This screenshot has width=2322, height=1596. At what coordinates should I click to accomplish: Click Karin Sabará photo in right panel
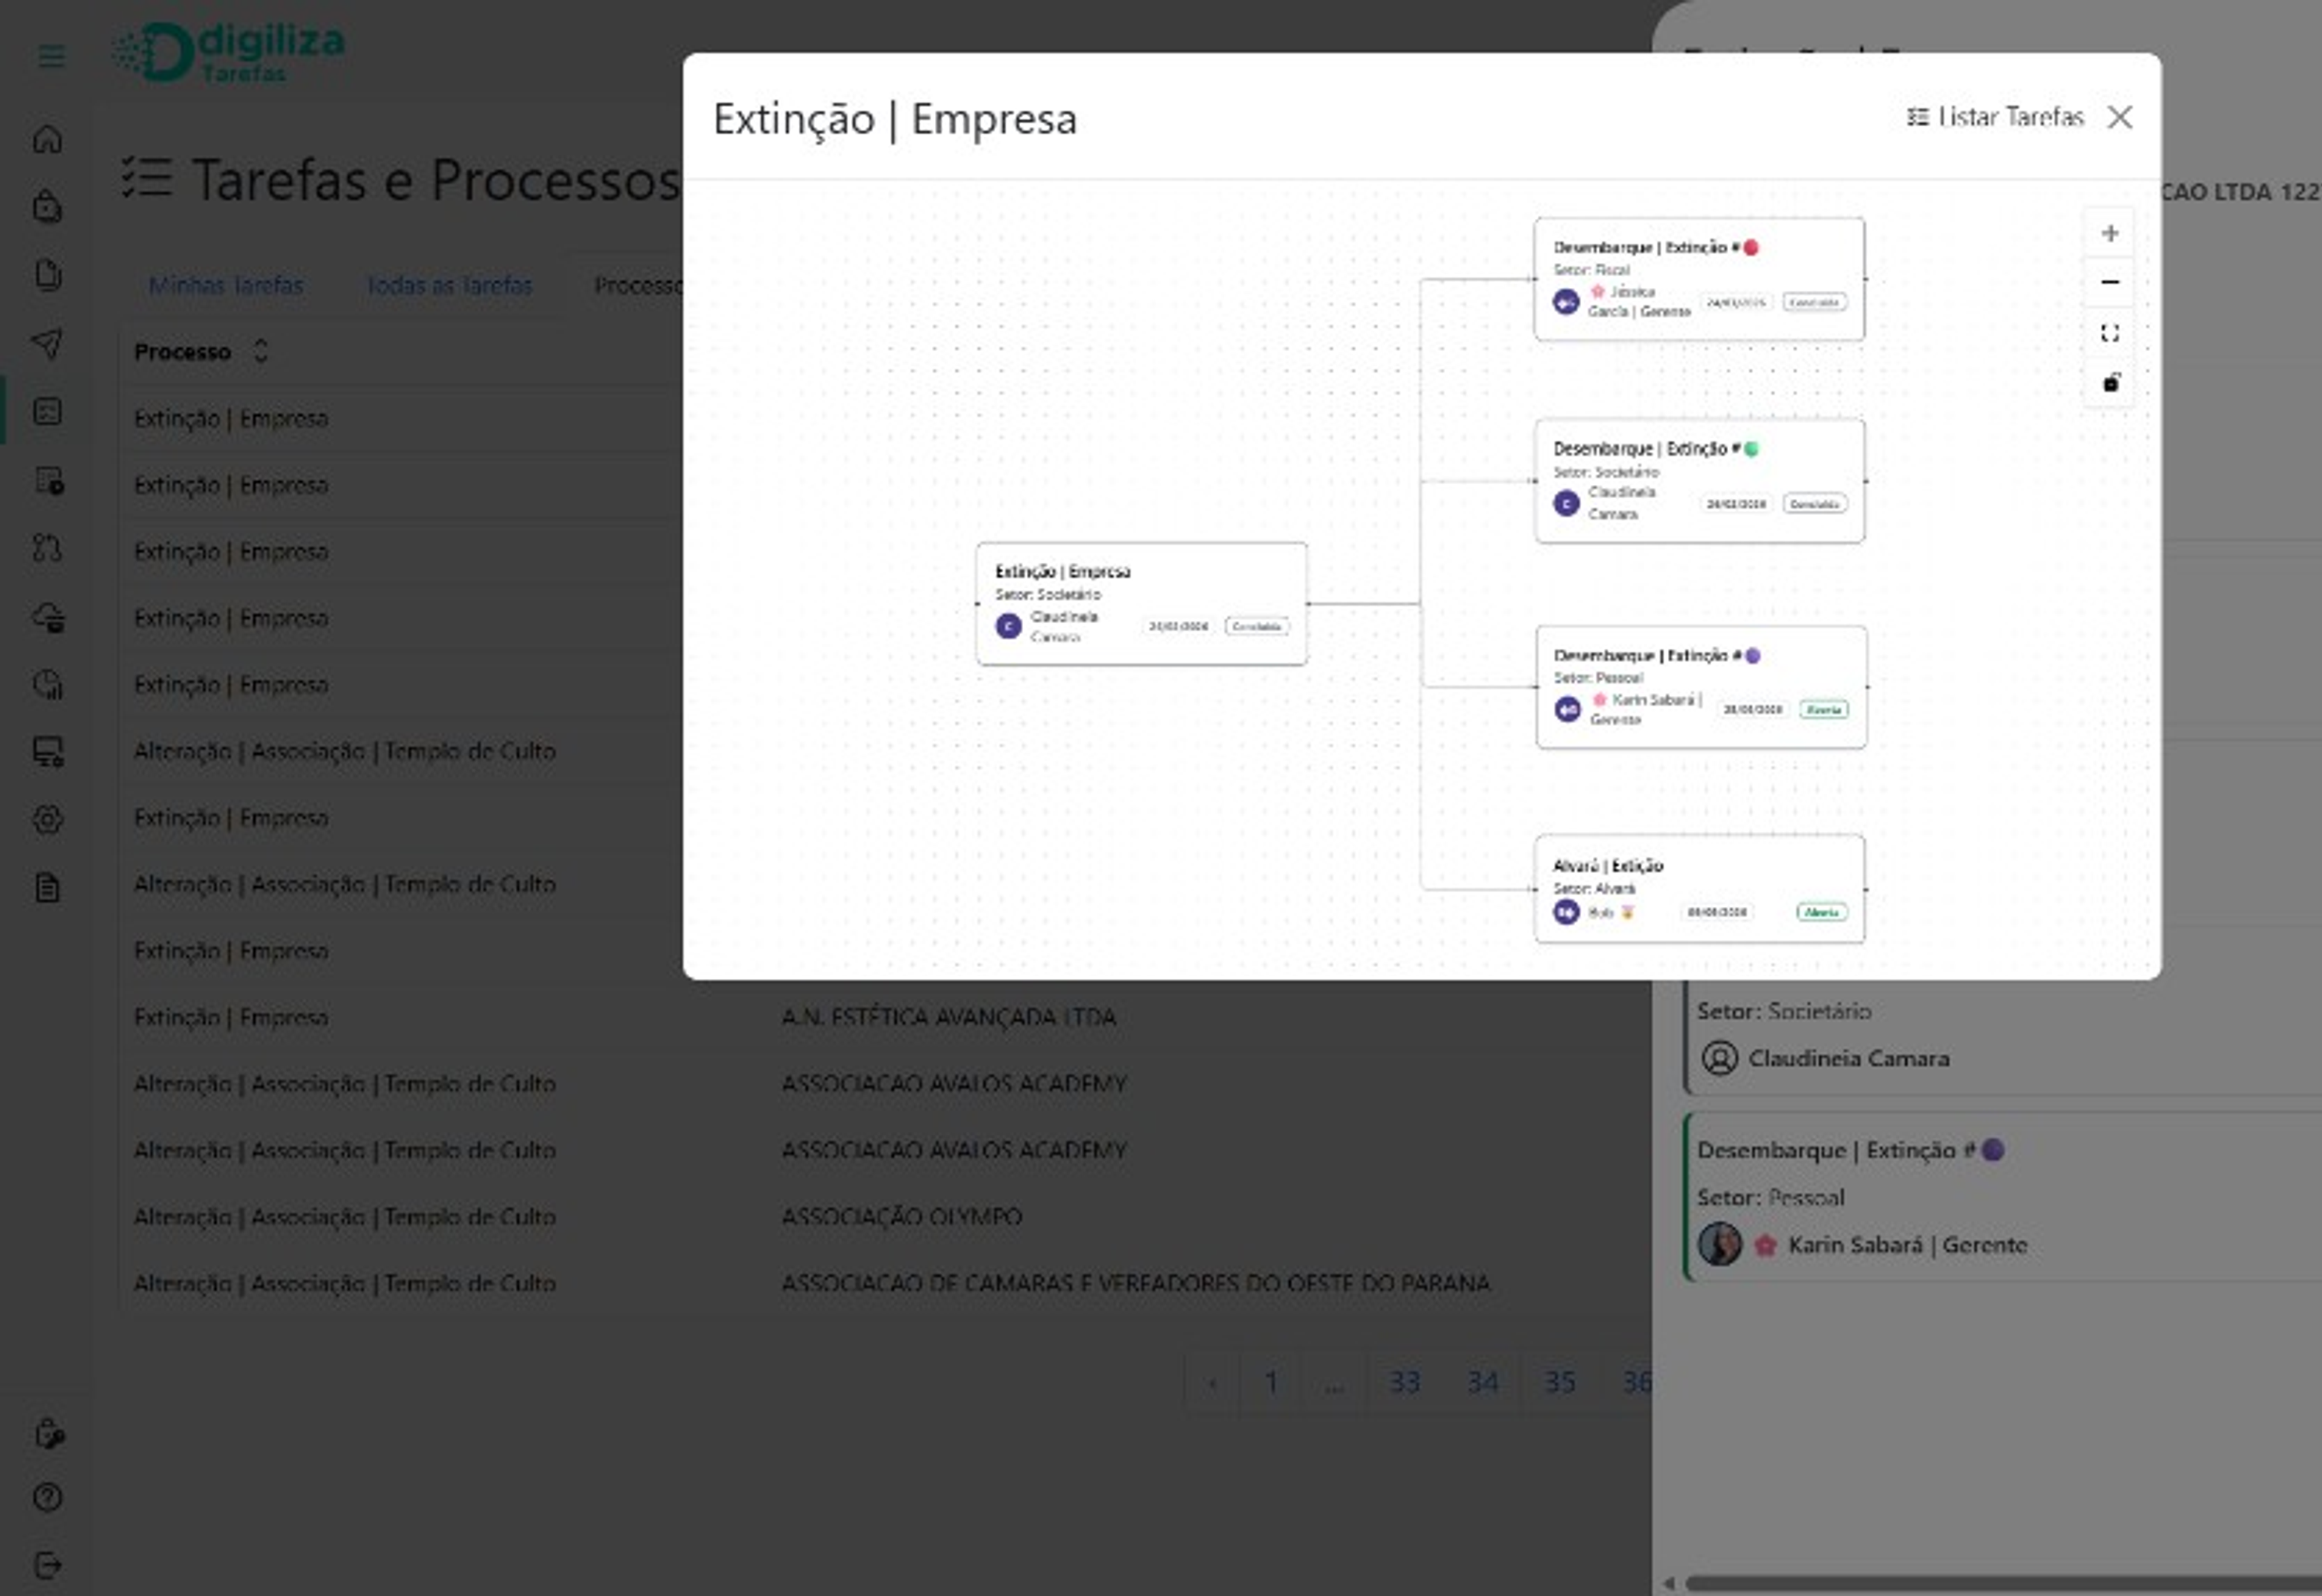click(x=1720, y=1244)
